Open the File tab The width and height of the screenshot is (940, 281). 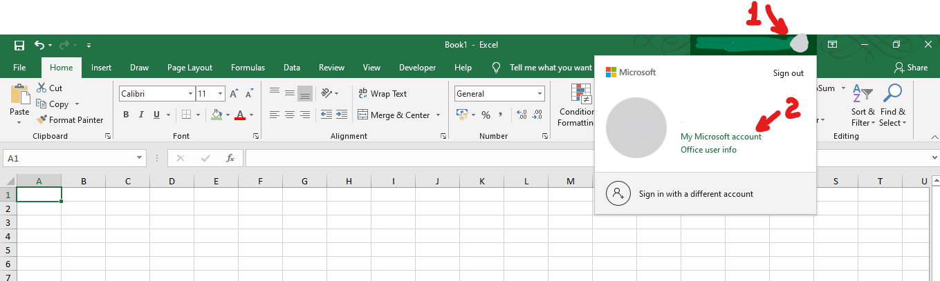[x=19, y=68]
